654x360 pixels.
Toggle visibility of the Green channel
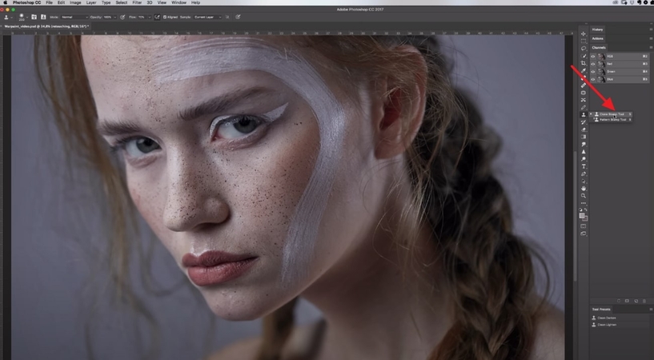coord(592,71)
